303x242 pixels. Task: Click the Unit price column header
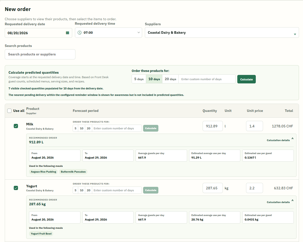[255, 111]
